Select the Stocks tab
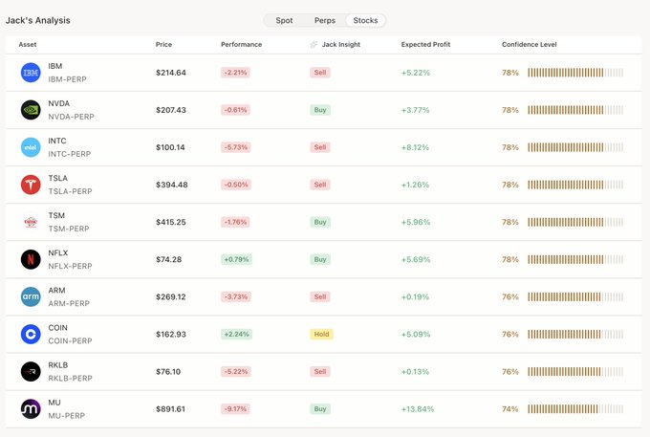This screenshot has width=650, height=437. tap(365, 20)
